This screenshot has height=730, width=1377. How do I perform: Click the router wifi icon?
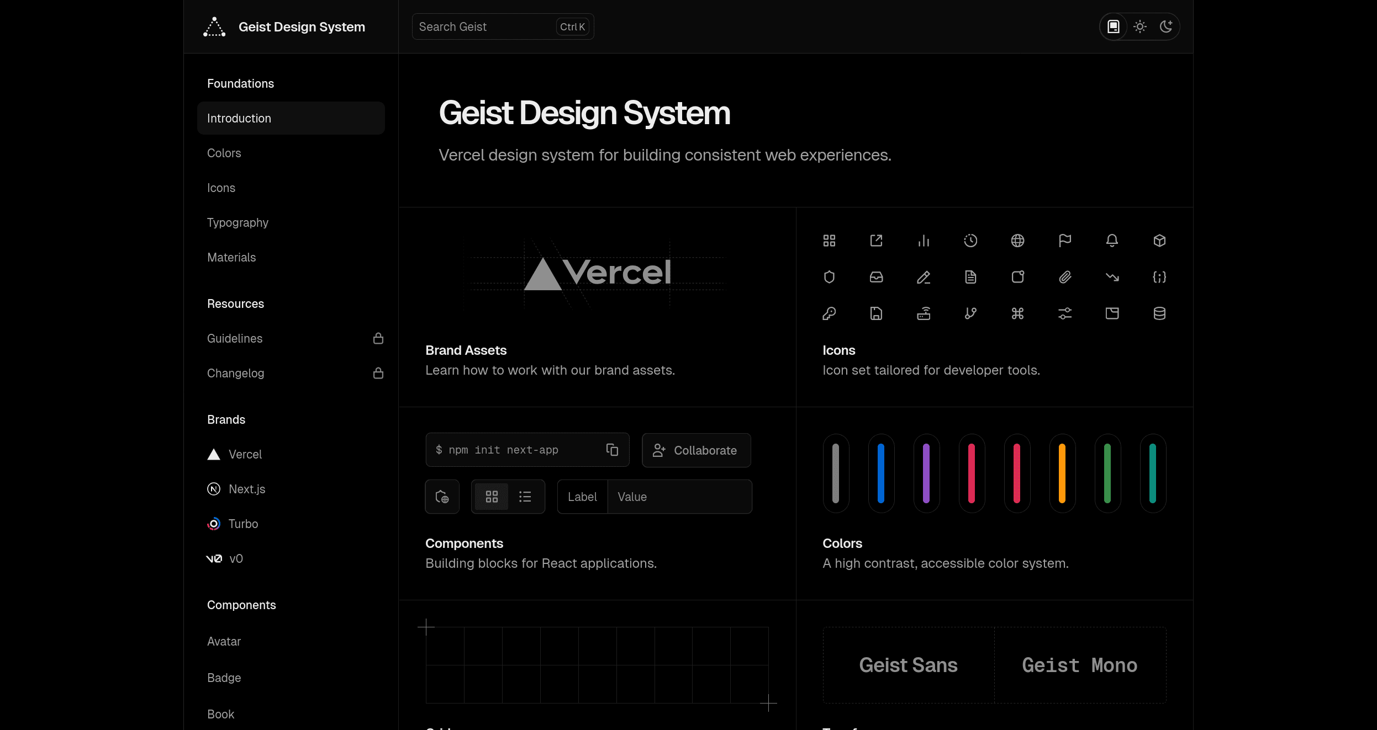924,313
